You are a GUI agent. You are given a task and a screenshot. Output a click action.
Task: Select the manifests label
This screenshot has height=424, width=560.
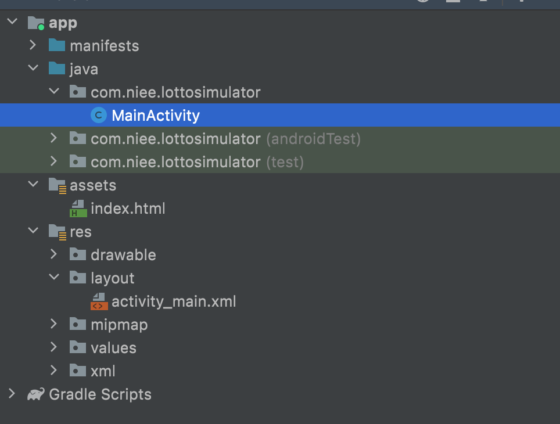pos(105,46)
